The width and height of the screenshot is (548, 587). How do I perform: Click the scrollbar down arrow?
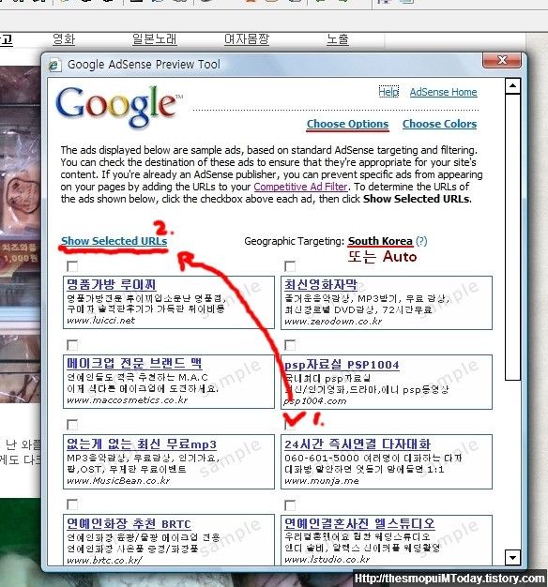click(x=512, y=557)
